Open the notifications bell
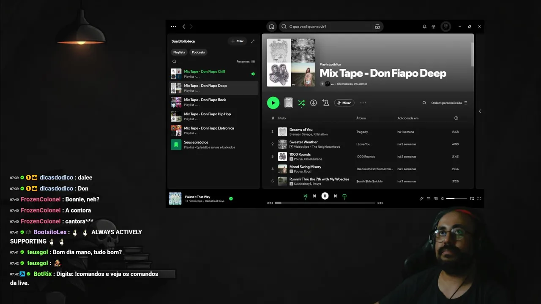Viewport: 541px width, 304px height. tap(424, 27)
